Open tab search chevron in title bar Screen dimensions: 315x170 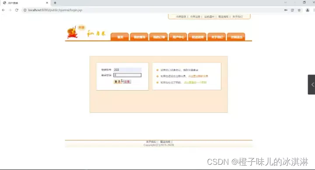coord(285,3)
